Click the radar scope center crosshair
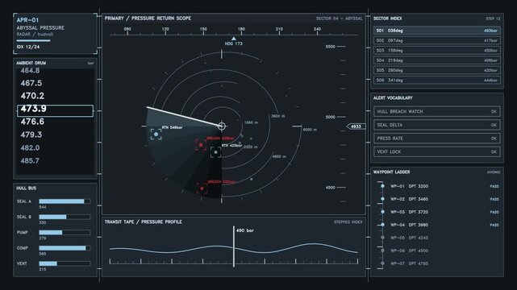The image size is (517, 290). pyautogui.click(x=222, y=126)
